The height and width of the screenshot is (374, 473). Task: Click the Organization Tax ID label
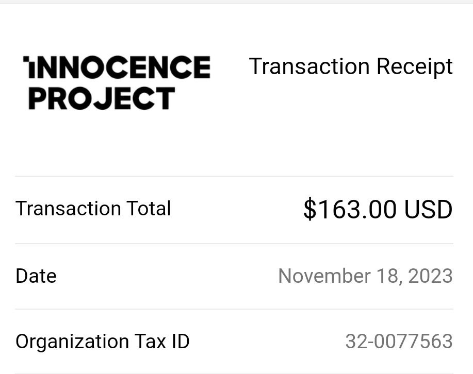point(103,342)
